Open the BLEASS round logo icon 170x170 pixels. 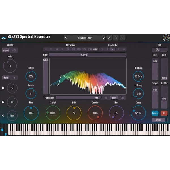point(166,38)
